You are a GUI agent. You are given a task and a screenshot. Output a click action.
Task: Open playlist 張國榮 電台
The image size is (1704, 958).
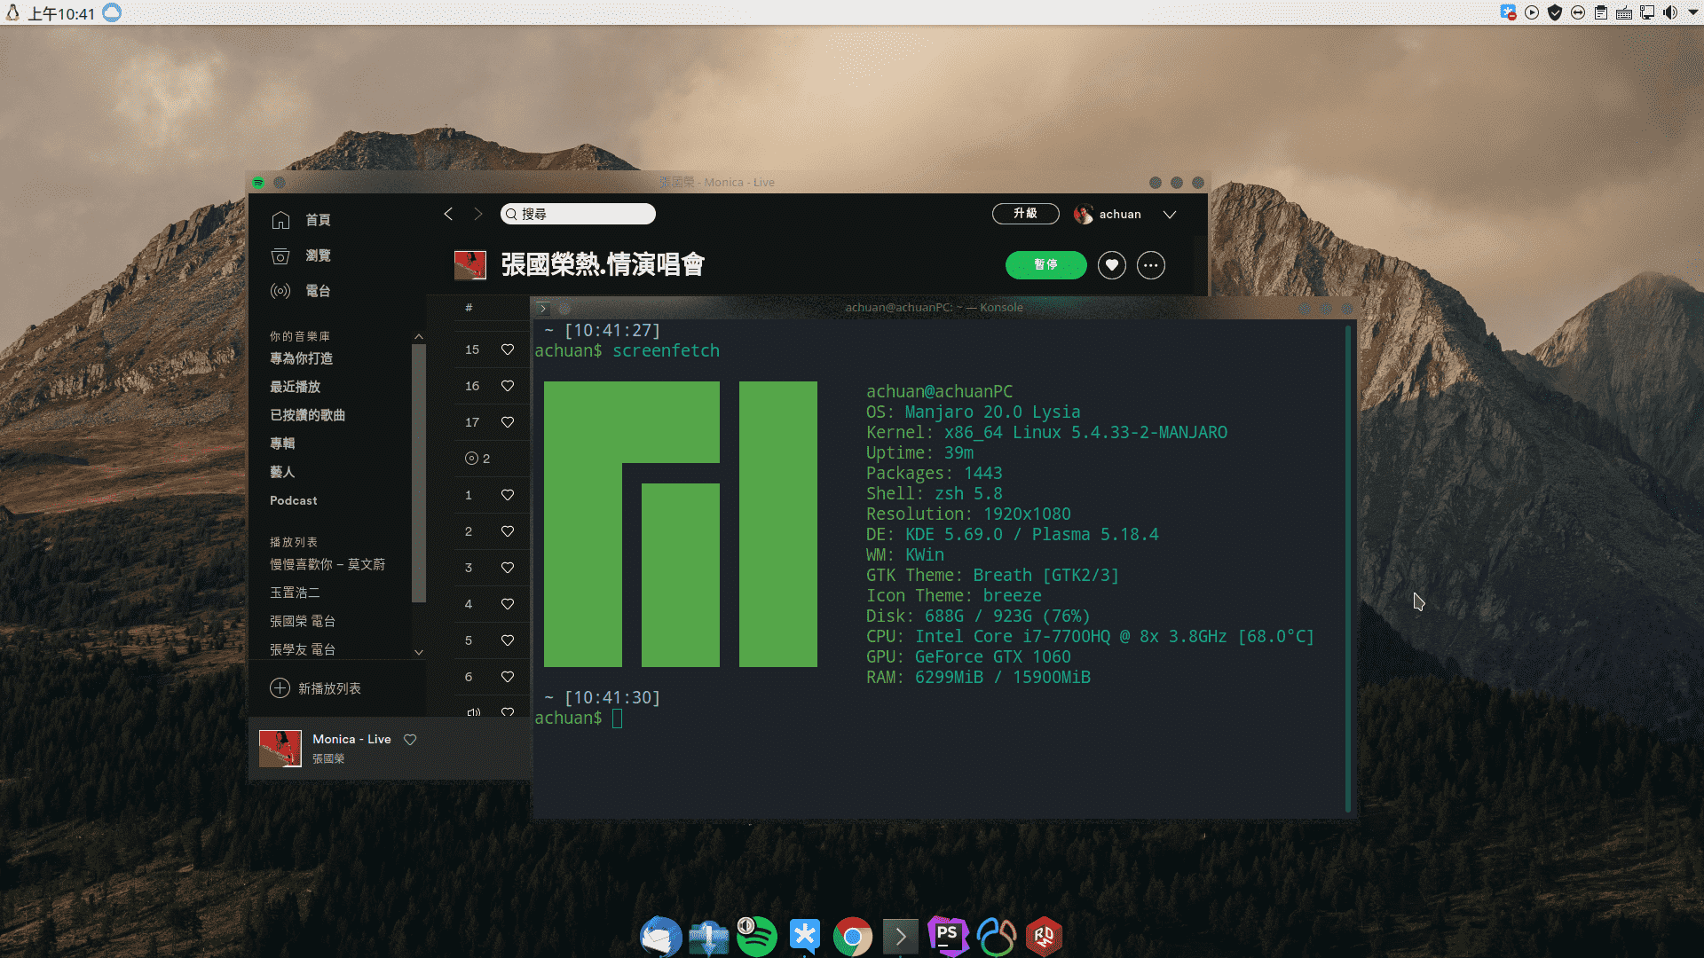point(303,621)
